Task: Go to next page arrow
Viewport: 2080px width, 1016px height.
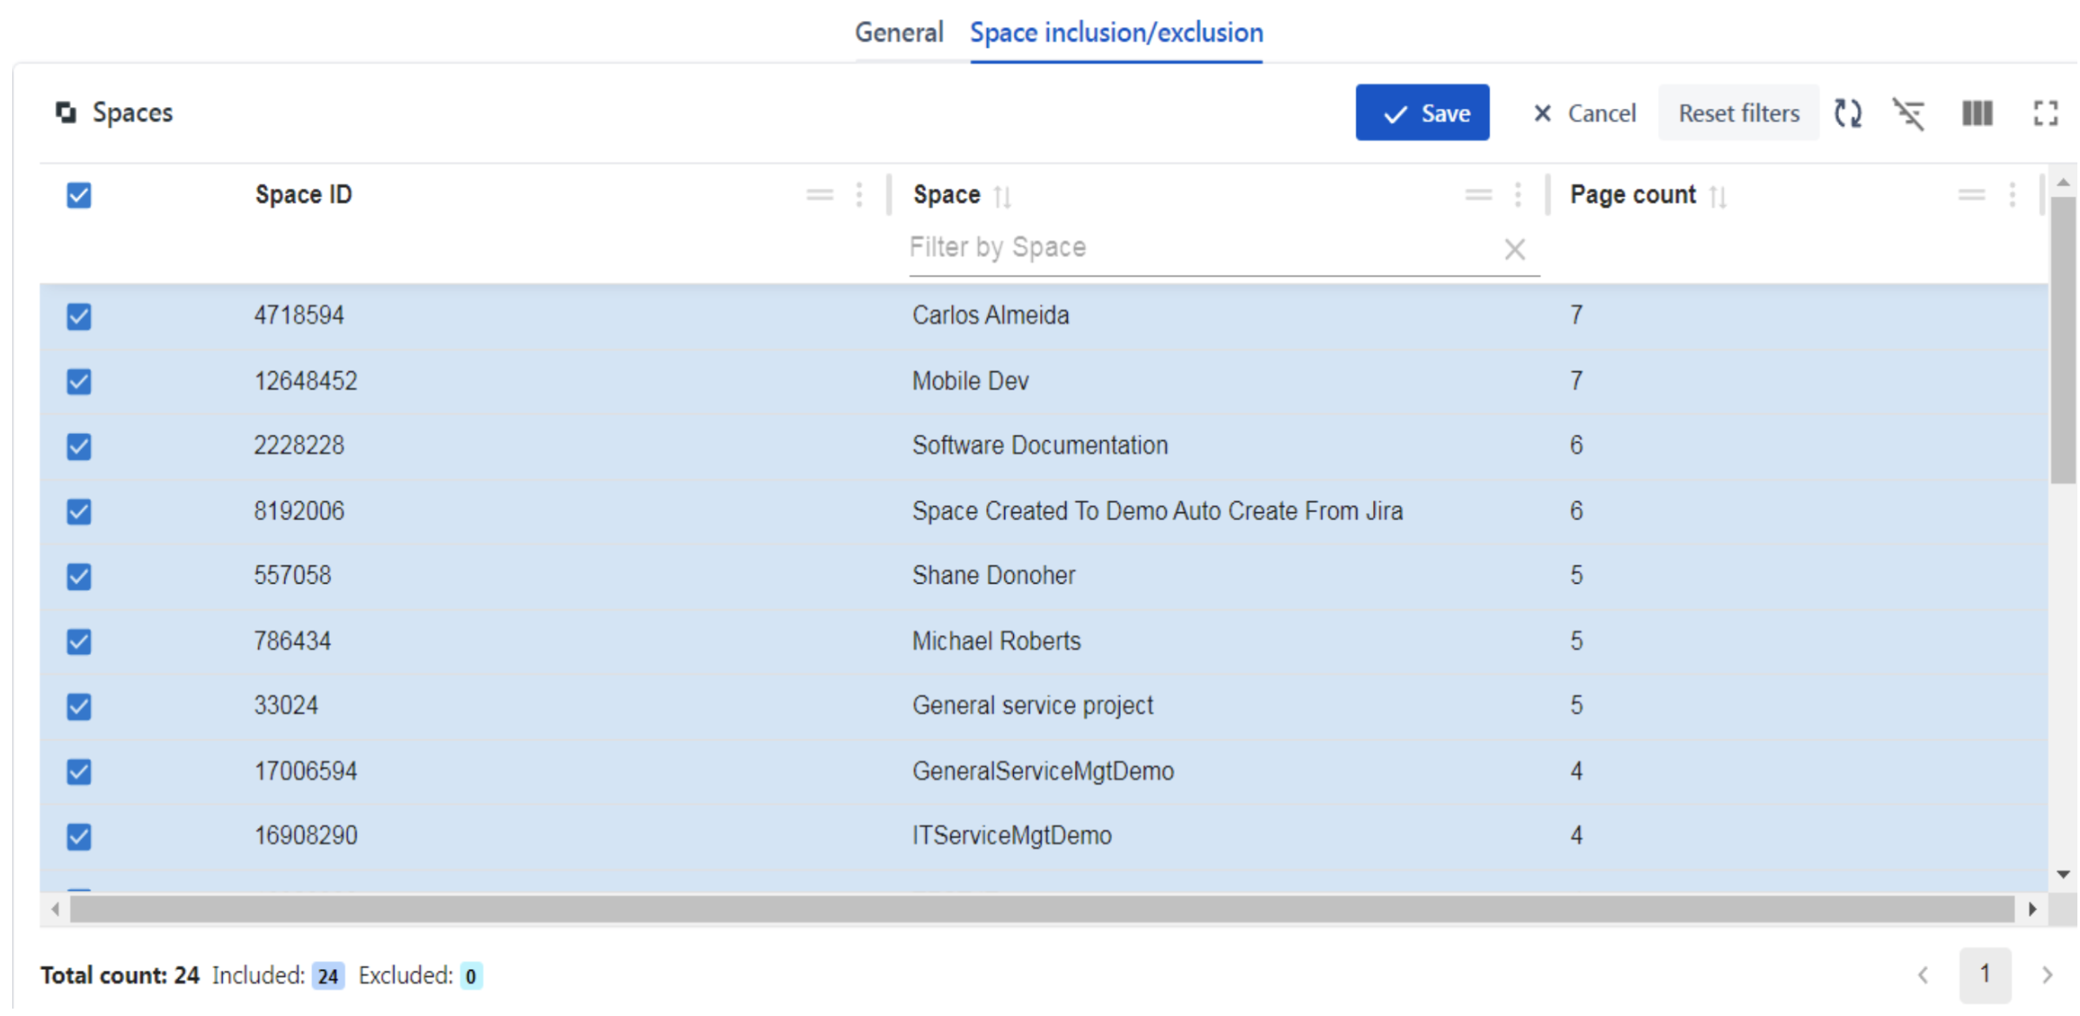Action: (2047, 975)
